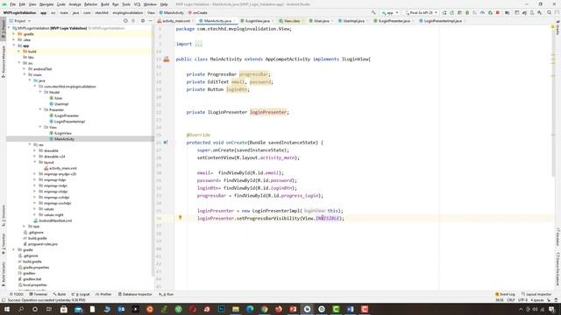Click the Run app icon in toolbar
Viewport: 561px width, 315px height.
pos(444,12)
